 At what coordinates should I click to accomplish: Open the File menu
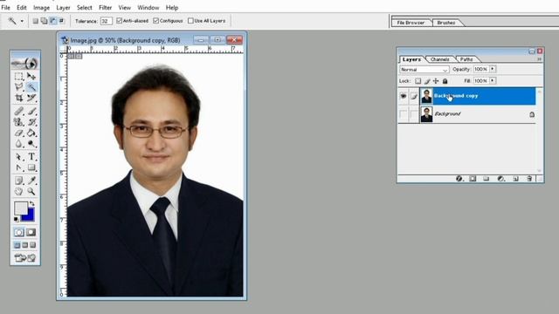pyautogui.click(x=5, y=8)
